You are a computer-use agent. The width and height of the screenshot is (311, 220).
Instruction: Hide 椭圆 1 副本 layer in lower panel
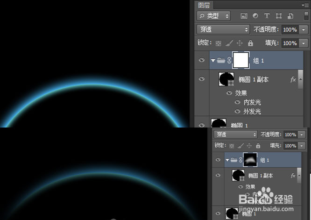[218, 175]
